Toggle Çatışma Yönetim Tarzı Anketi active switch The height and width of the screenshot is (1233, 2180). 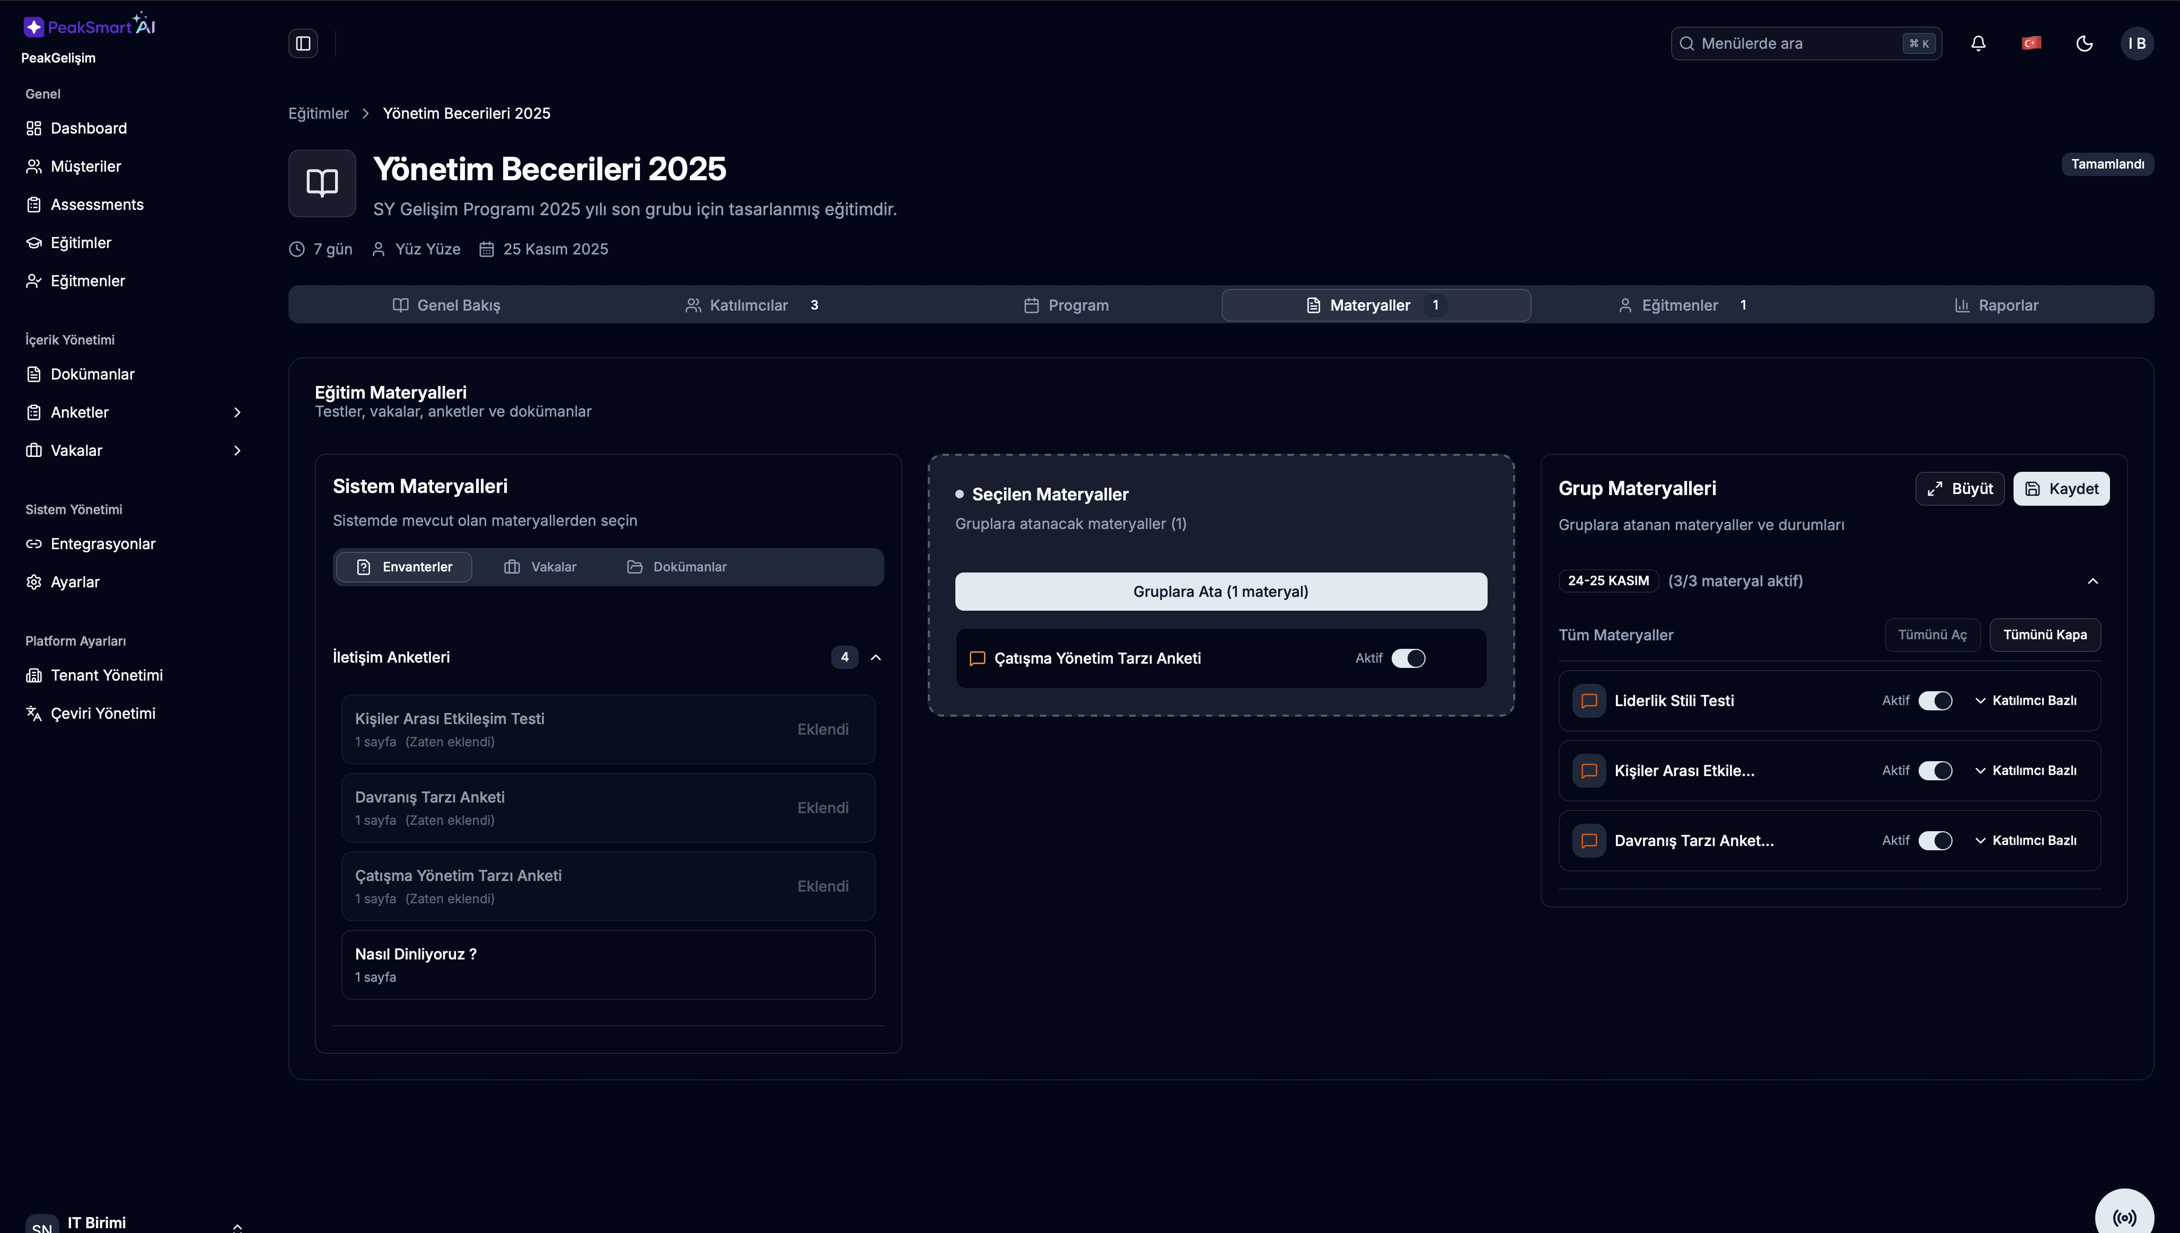[1409, 659]
